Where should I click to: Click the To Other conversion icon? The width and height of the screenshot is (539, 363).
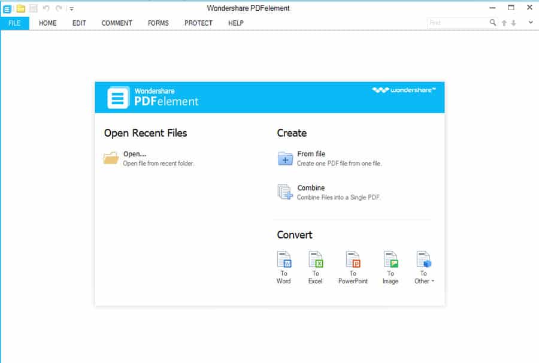(x=424, y=259)
